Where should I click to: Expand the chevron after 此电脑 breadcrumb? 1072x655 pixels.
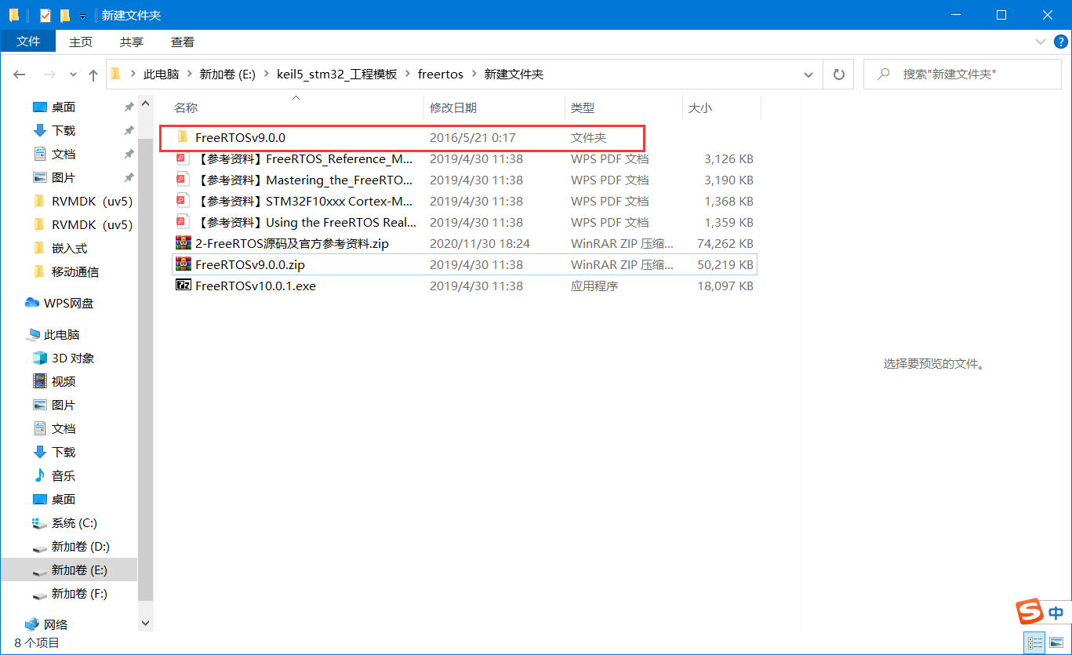click(x=189, y=75)
